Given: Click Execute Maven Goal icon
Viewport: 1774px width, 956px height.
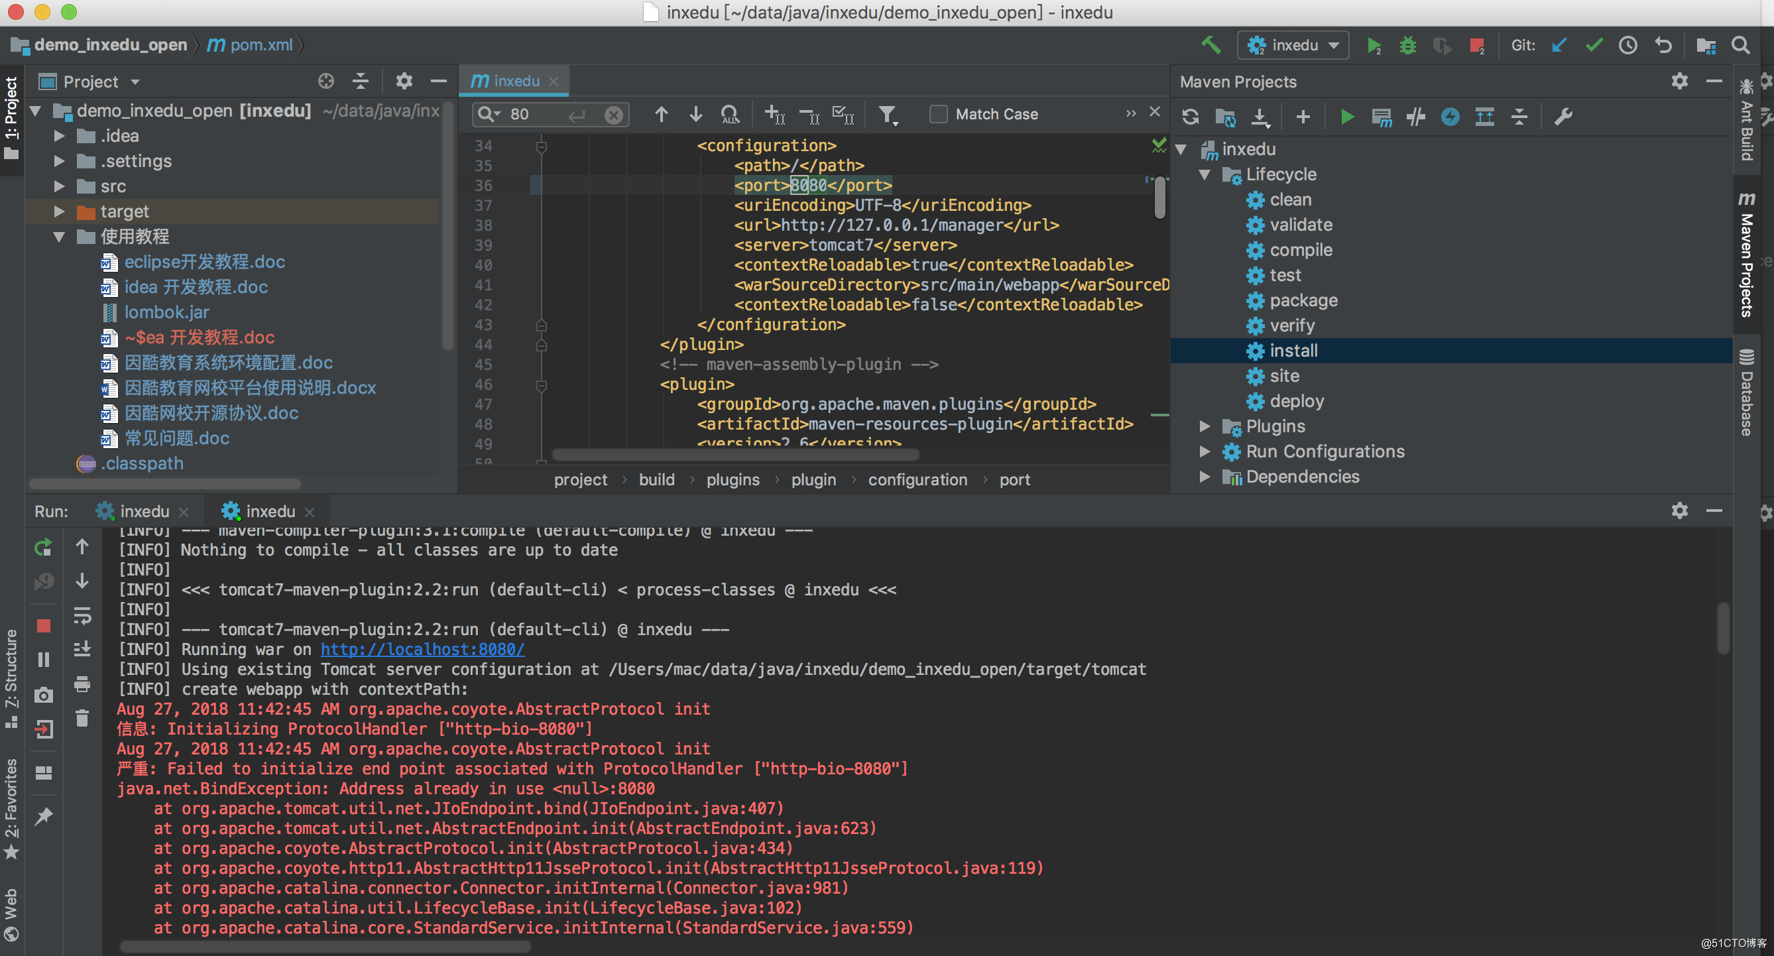Looking at the screenshot, I should (1381, 117).
